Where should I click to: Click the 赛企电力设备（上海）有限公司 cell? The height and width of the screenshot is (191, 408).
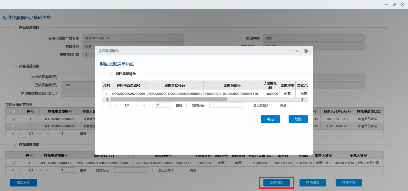click(358, 163)
